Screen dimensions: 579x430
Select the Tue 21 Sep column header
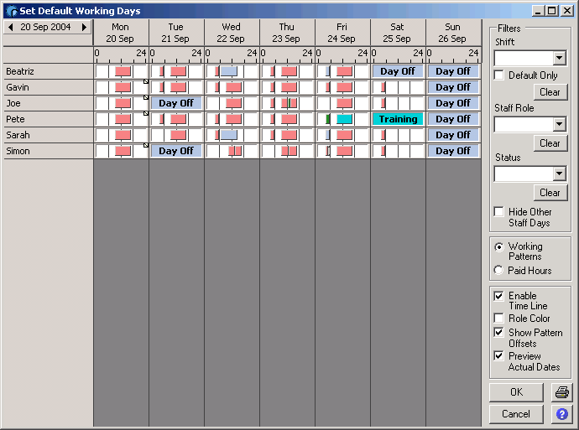(x=176, y=33)
